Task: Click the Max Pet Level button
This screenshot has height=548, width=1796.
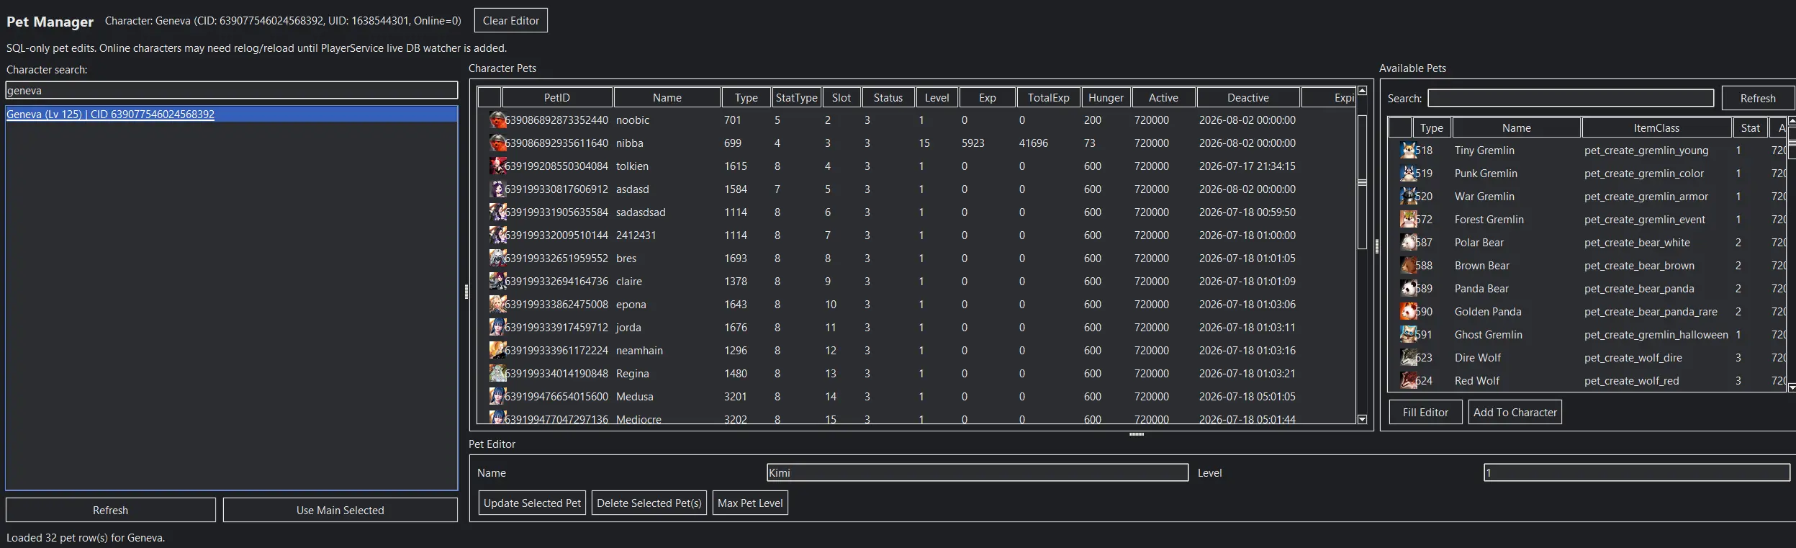Action: [750, 503]
